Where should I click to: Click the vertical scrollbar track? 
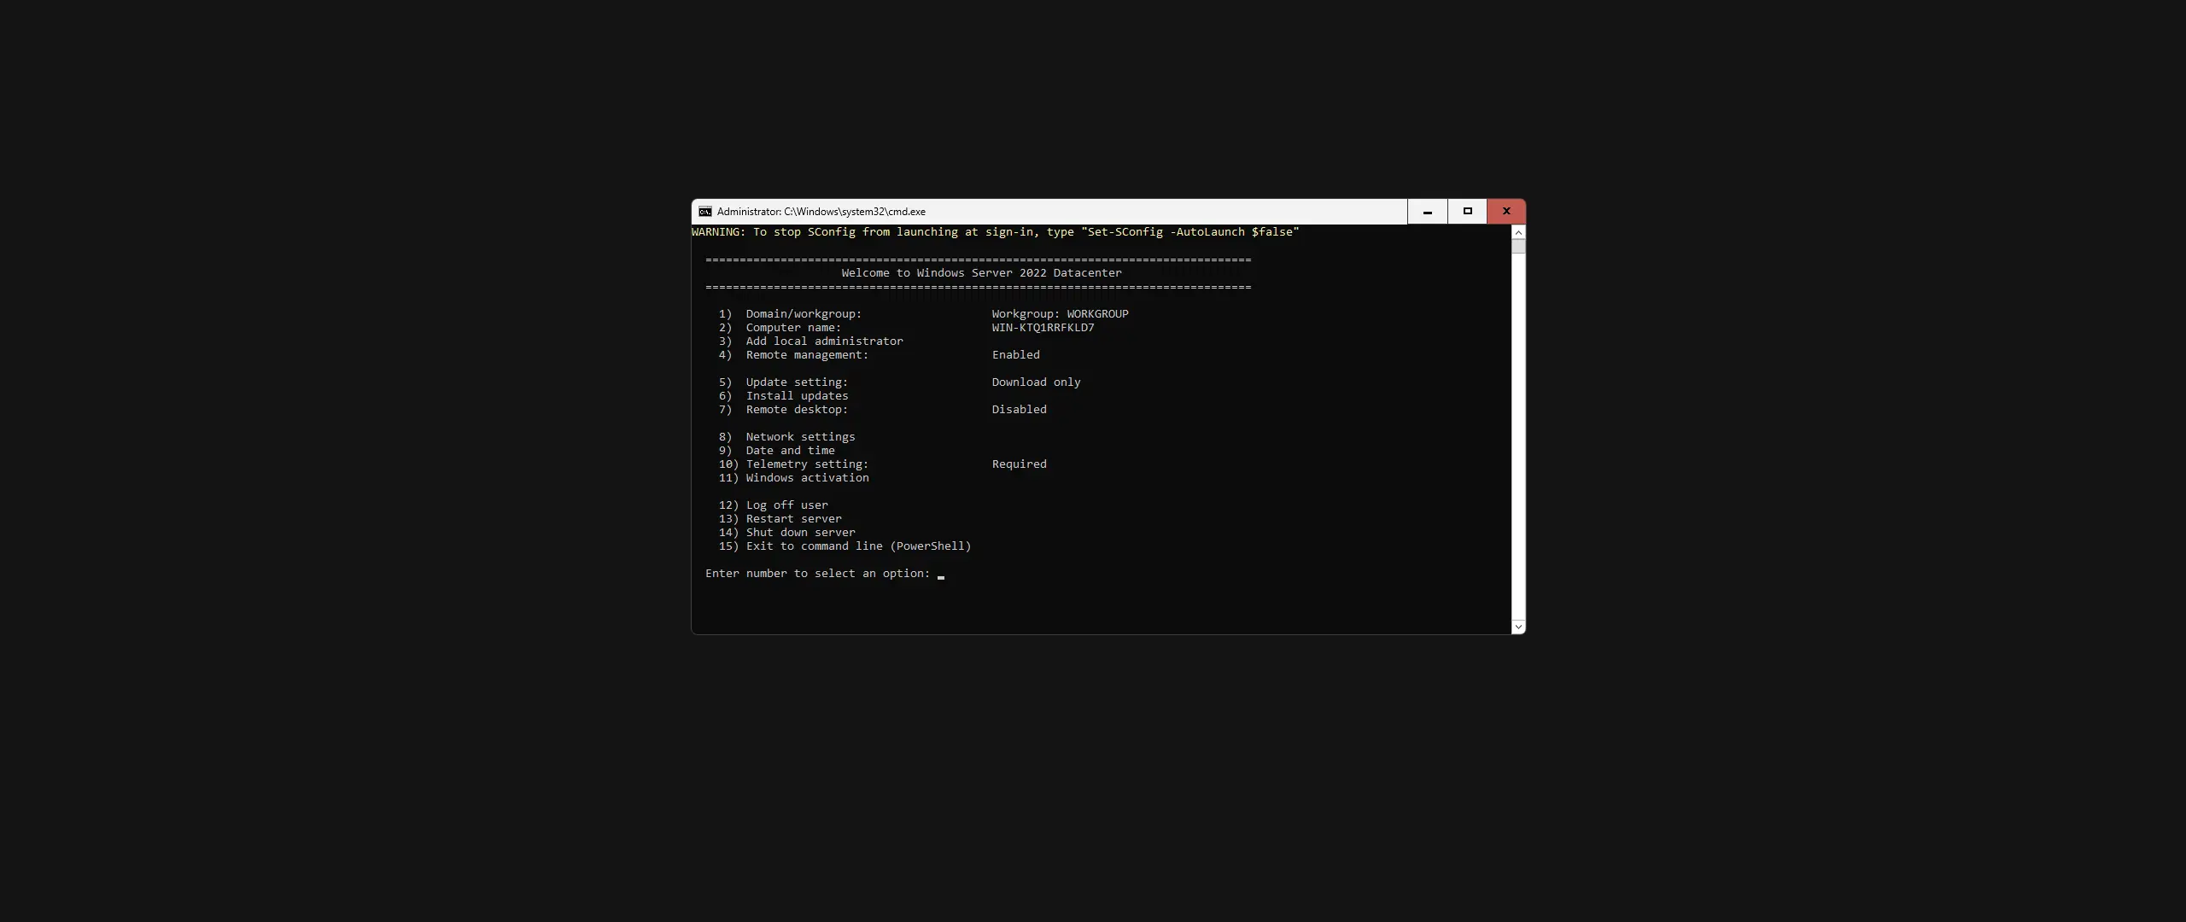coord(1517,427)
